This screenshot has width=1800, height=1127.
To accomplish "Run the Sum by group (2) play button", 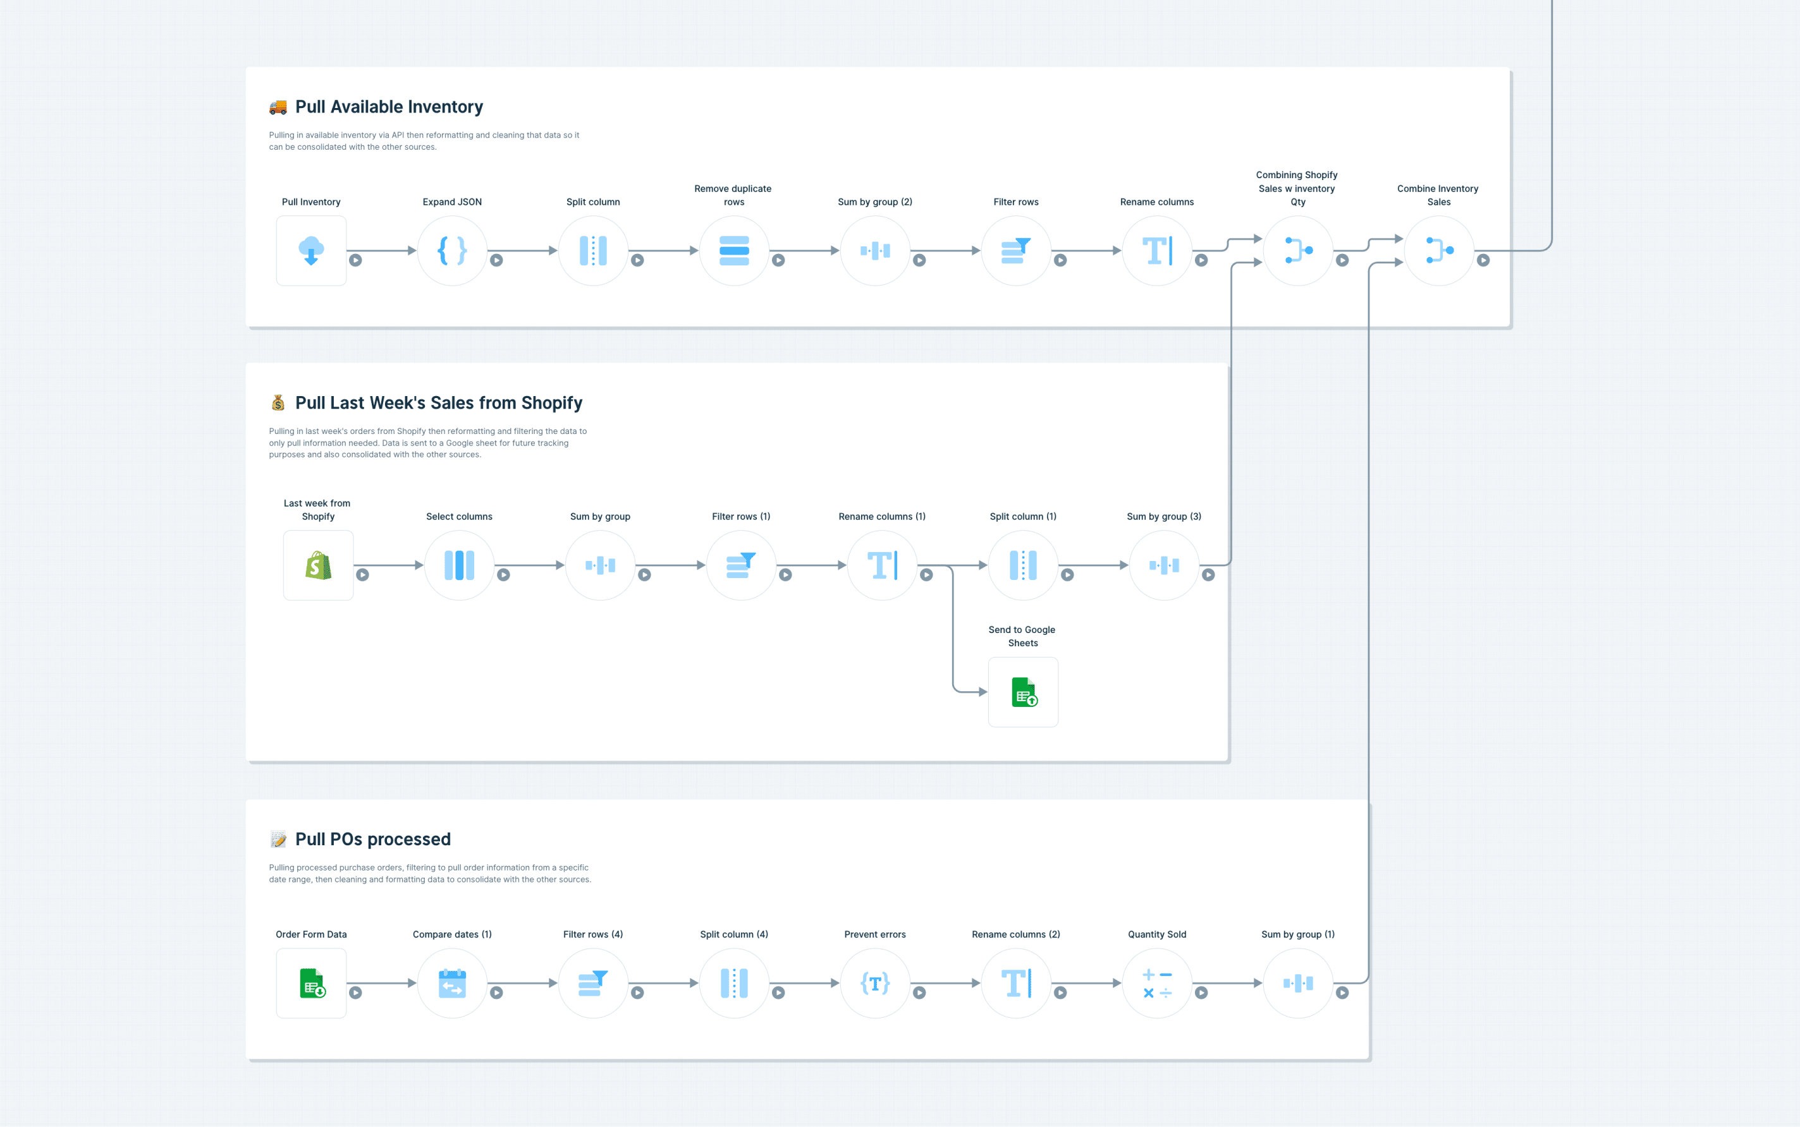I will [920, 260].
